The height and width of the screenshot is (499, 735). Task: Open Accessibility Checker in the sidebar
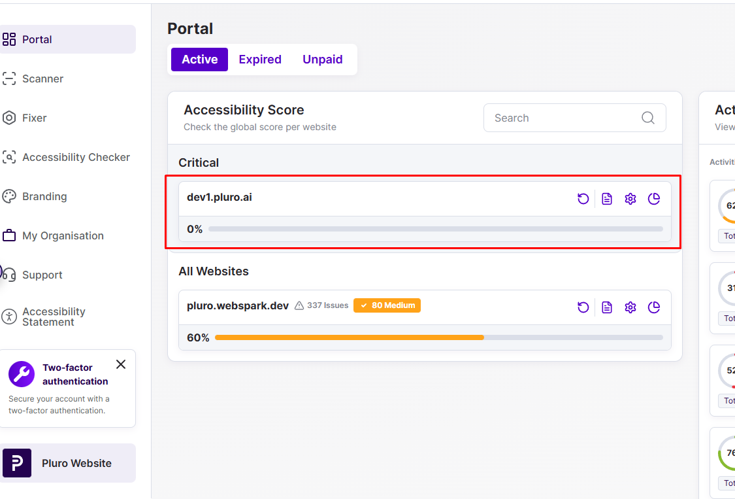pyautogui.click(x=76, y=157)
